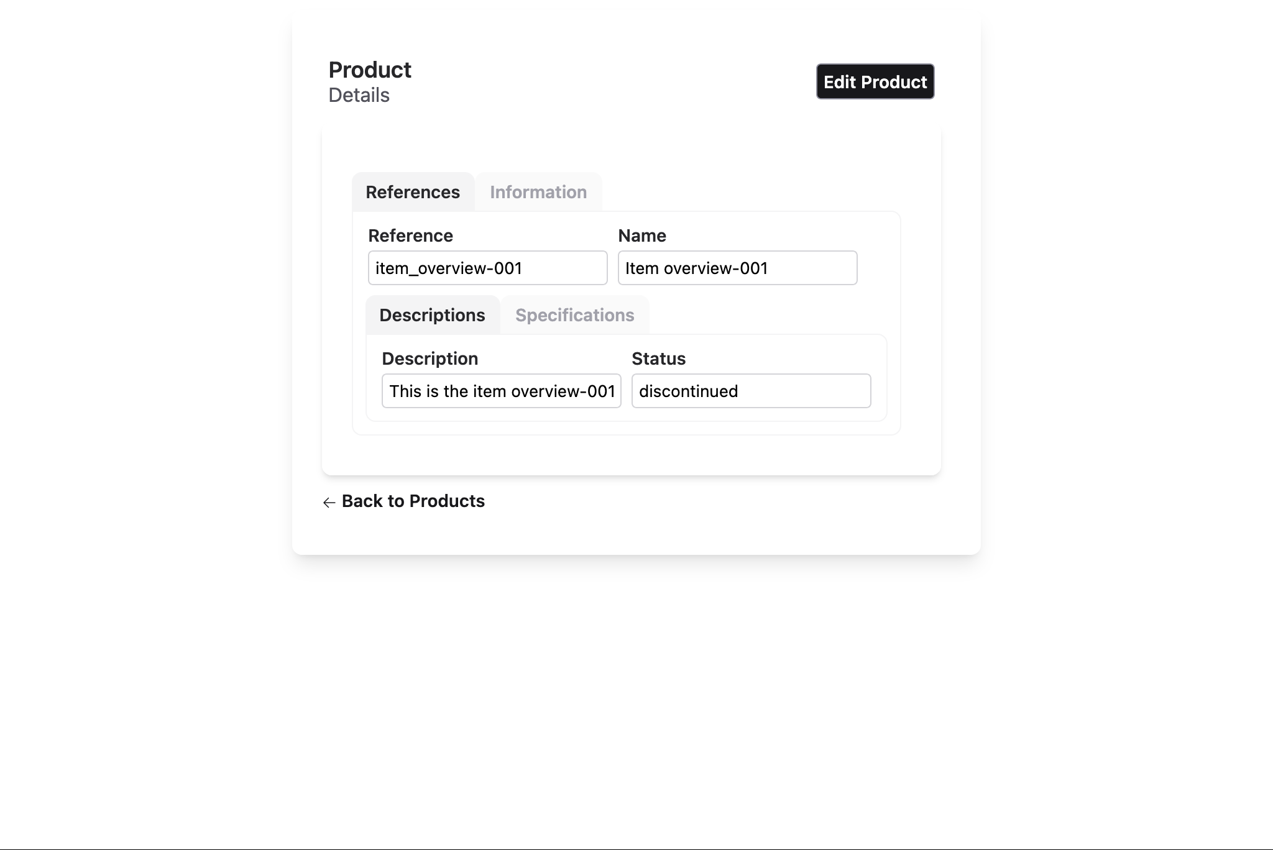Focus the Reference input field
Image resolution: width=1273 pixels, height=850 pixels.
click(487, 268)
